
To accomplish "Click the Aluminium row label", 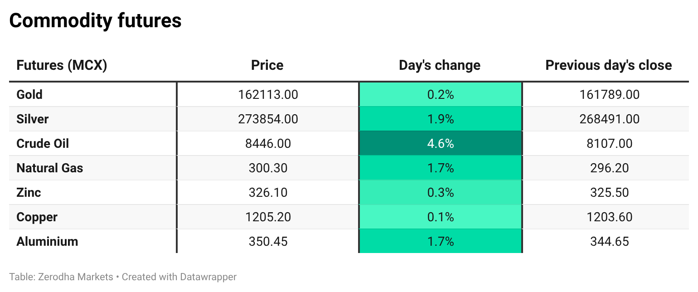I will (47, 242).
